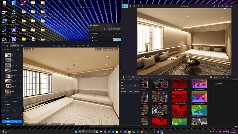Click the hamburger menu icon in D5 toolbar
238x134 pixels.
[x=3, y=46]
